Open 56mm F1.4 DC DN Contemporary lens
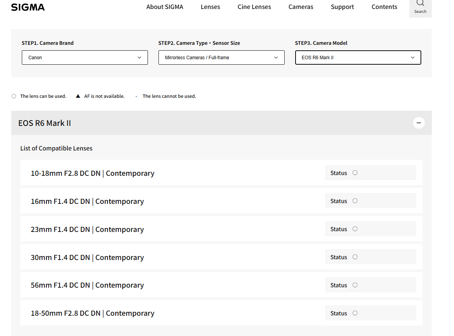This screenshot has height=336, width=454. click(87, 285)
